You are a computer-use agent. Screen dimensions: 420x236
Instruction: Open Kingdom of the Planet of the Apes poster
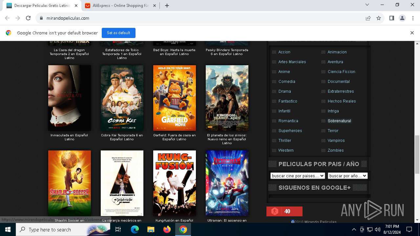pyautogui.click(x=227, y=98)
